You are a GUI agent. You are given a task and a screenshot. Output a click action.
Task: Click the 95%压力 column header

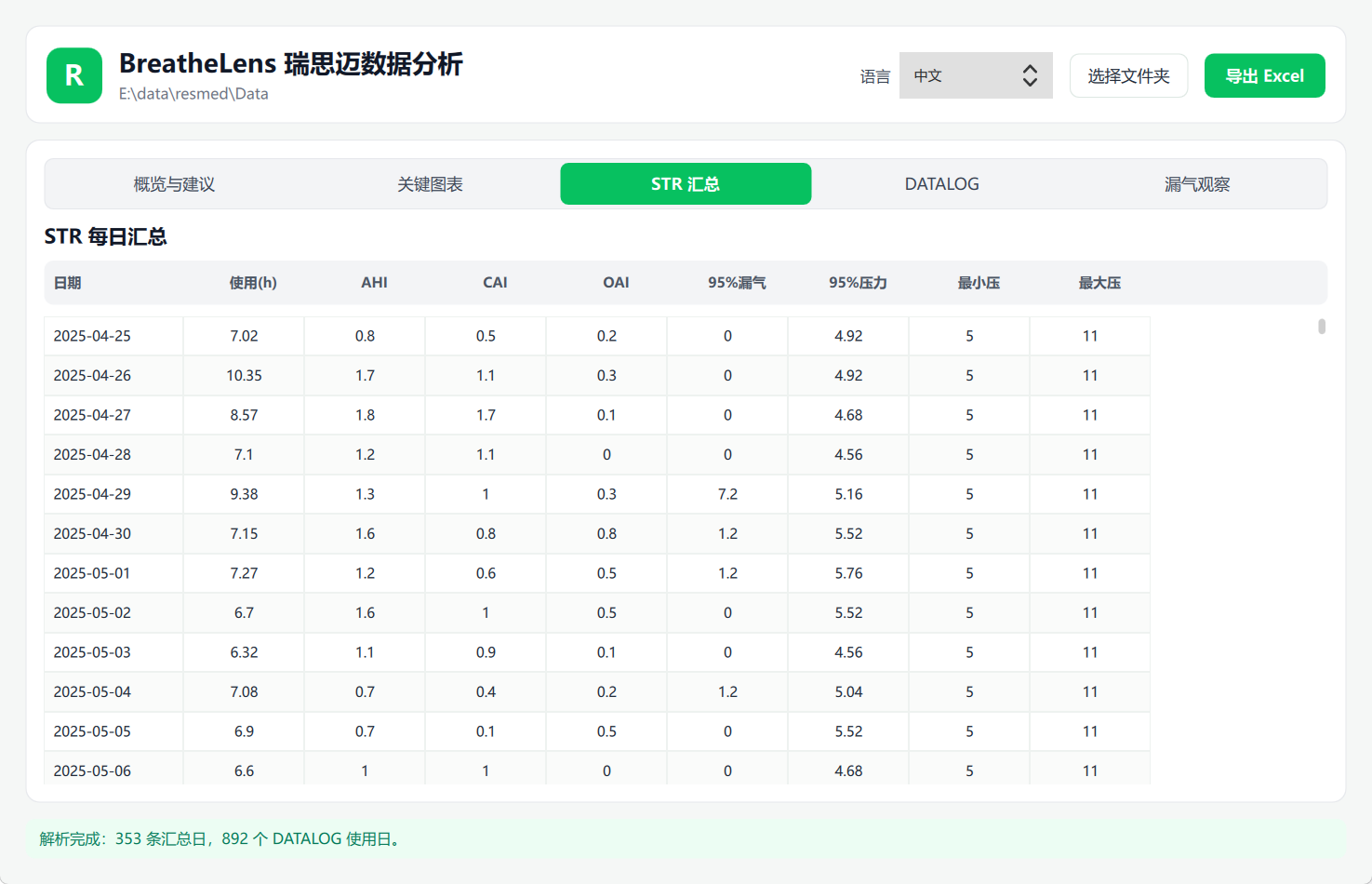(x=858, y=283)
